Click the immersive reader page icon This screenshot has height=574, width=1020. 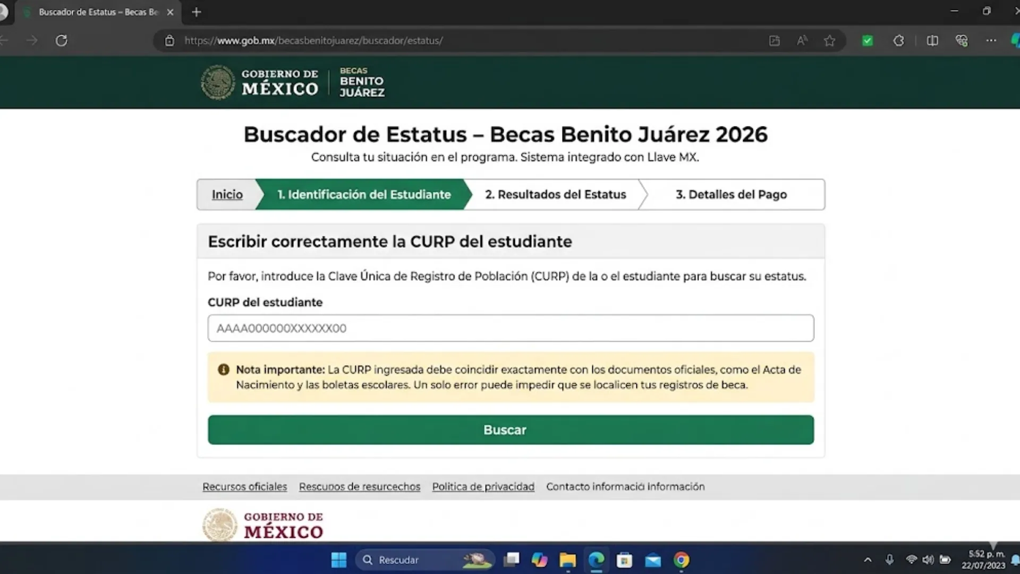[775, 40]
